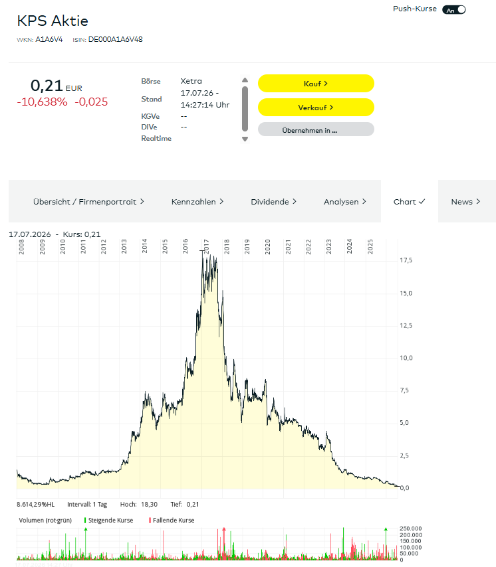Select the Chart tab
The image size is (496, 567).
tap(409, 202)
